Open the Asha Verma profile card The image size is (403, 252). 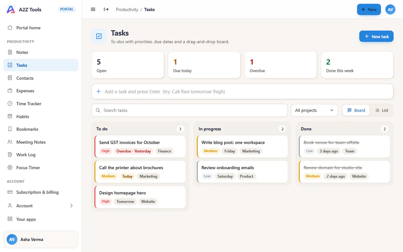coord(41,240)
